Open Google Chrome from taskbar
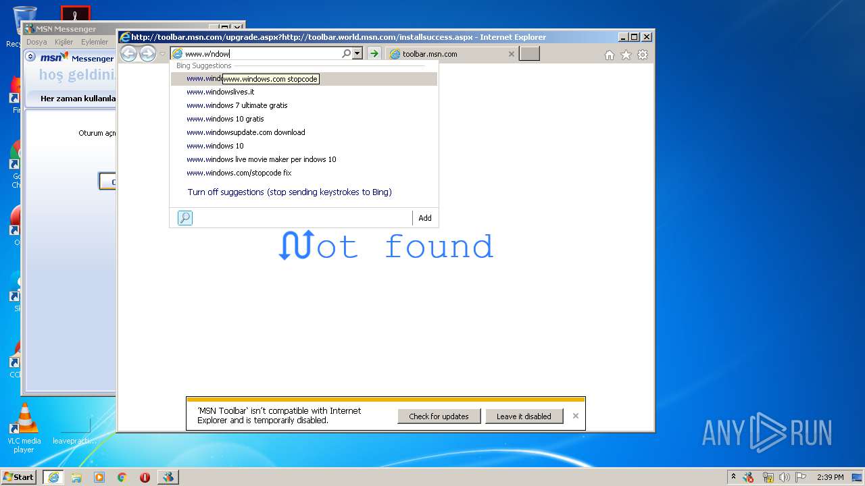865x486 pixels. [122, 477]
